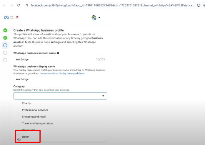Choose Travel and transportation category
The height and width of the screenshot is (145, 205).
click(x=37, y=123)
